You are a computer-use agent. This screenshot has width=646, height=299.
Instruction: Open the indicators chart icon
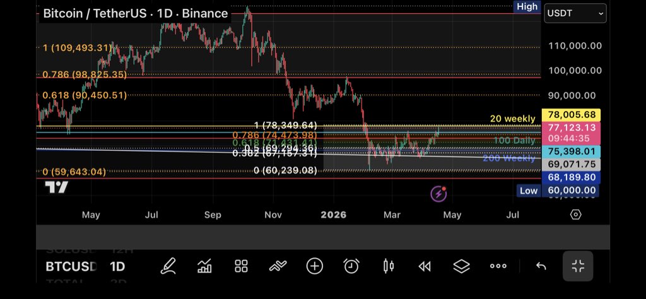[x=204, y=266]
